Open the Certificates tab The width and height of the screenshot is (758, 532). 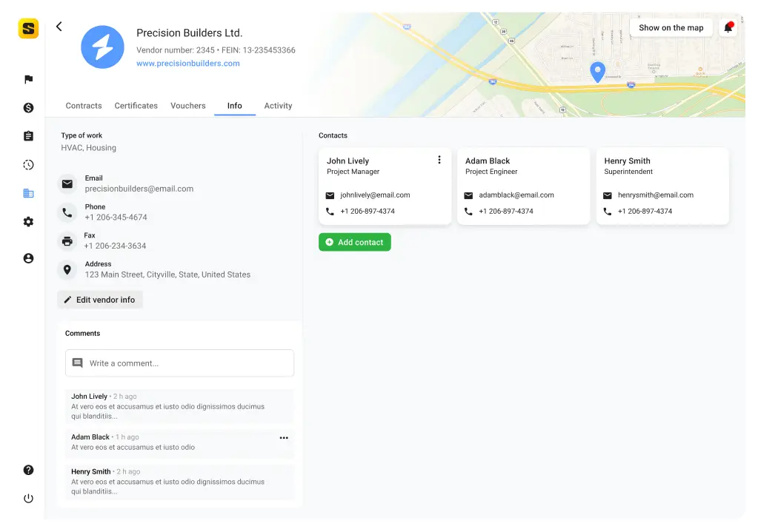coord(136,106)
